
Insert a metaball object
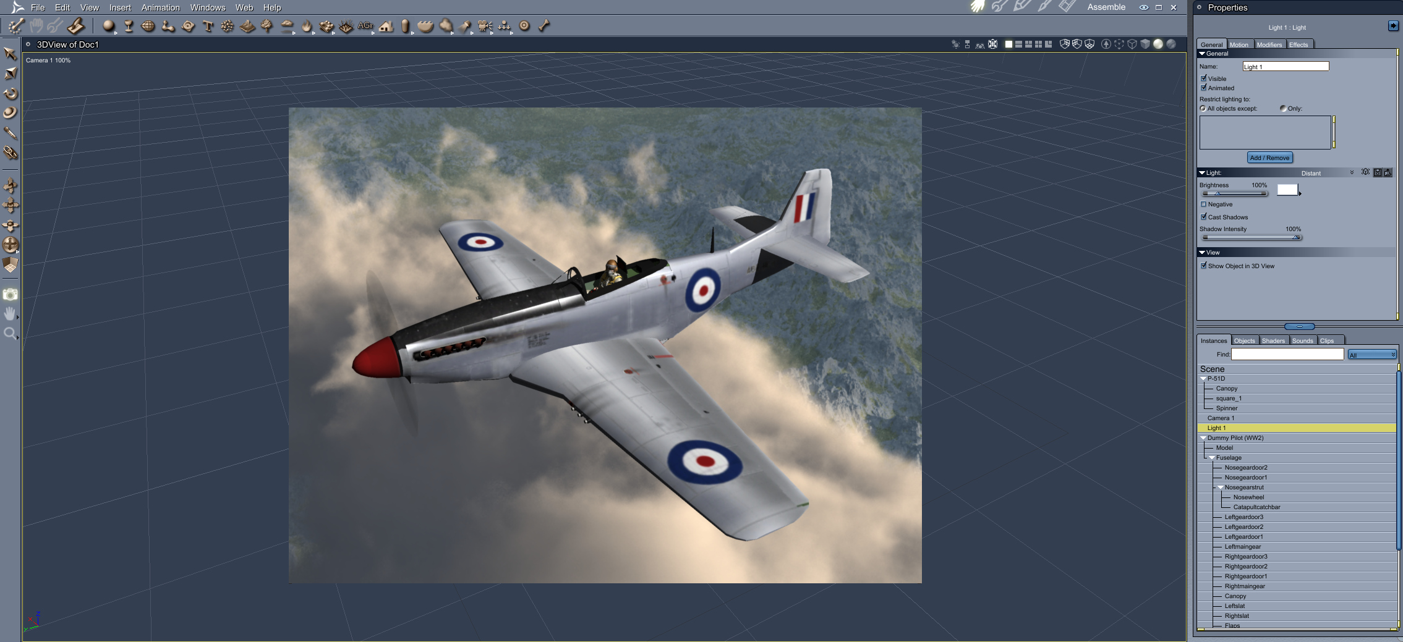coord(168,26)
